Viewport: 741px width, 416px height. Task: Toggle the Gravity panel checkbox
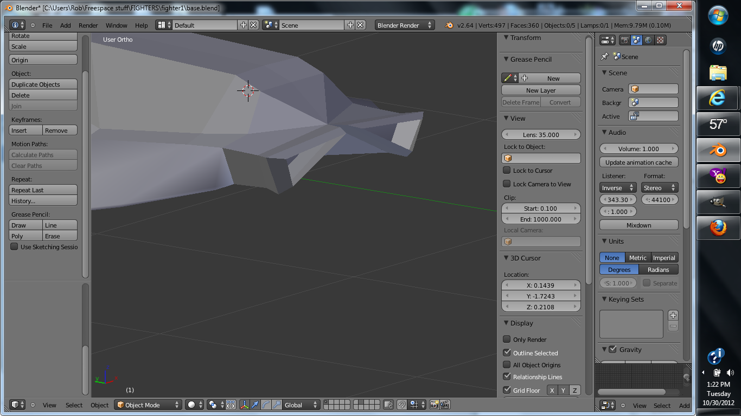coord(612,349)
